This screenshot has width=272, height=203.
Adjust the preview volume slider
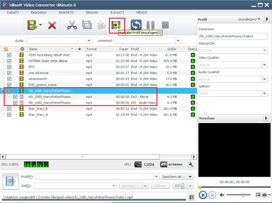[238, 195]
